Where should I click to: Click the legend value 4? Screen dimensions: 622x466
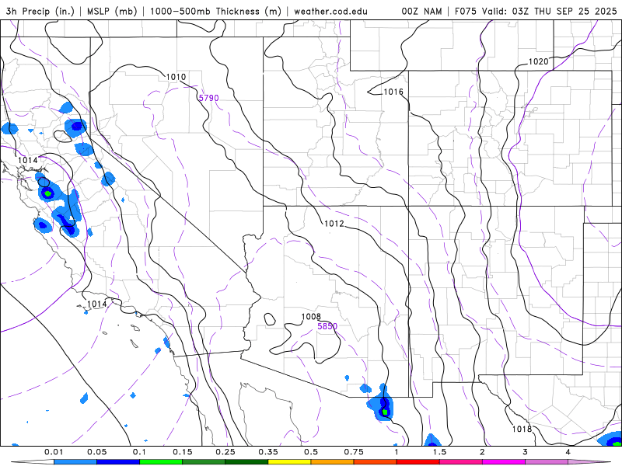coord(568,452)
